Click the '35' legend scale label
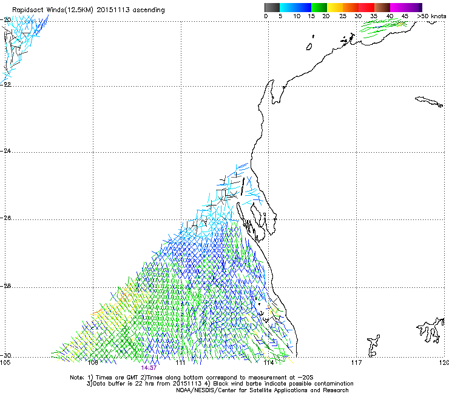This screenshot has height=394, width=449. 374,16
